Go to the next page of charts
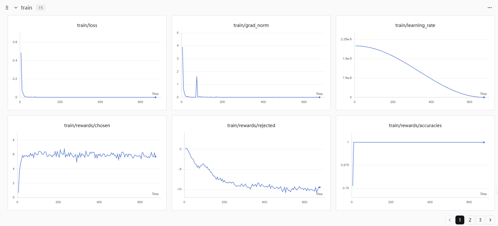 490,220
